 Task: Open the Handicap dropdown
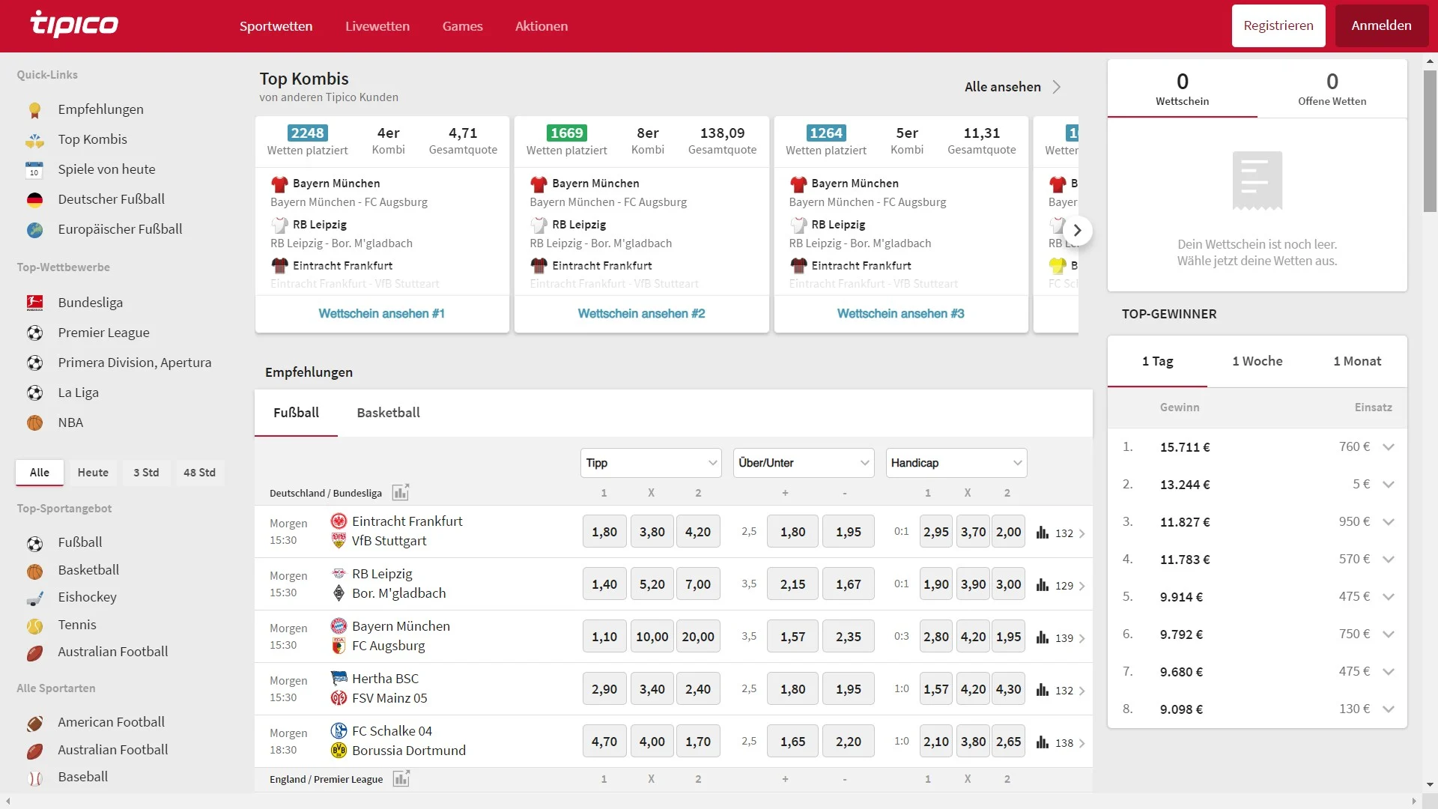click(956, 463)
